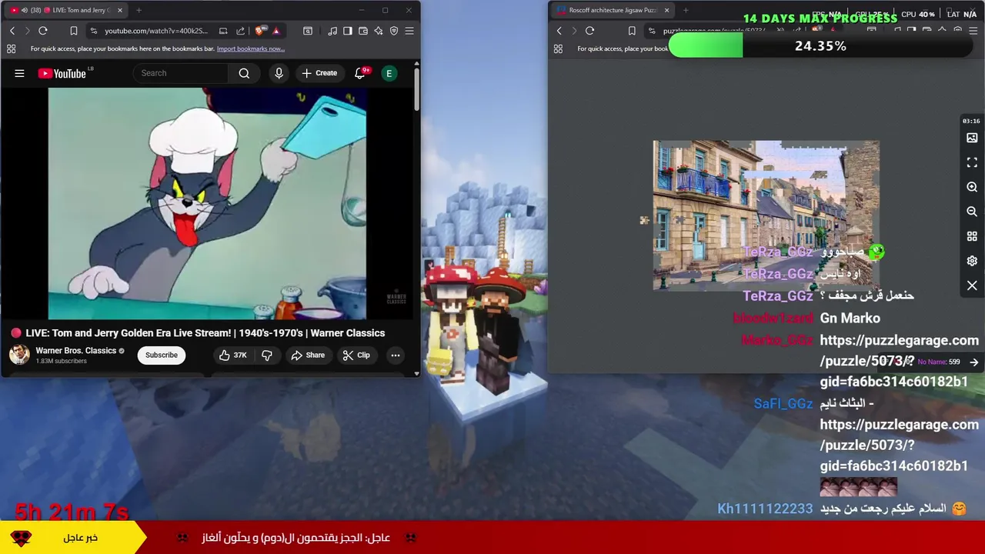
Task: Open YouTube notifications bell
Action: [360, 73]
